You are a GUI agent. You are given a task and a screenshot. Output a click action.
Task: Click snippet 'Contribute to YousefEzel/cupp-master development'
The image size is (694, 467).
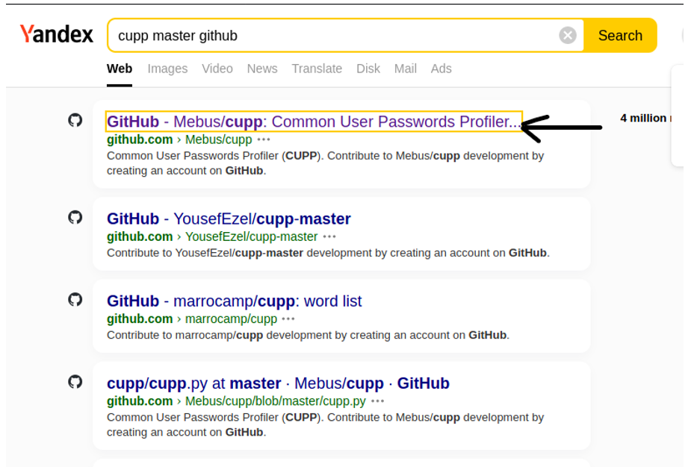pyautogui.click(x=328, y=253)
